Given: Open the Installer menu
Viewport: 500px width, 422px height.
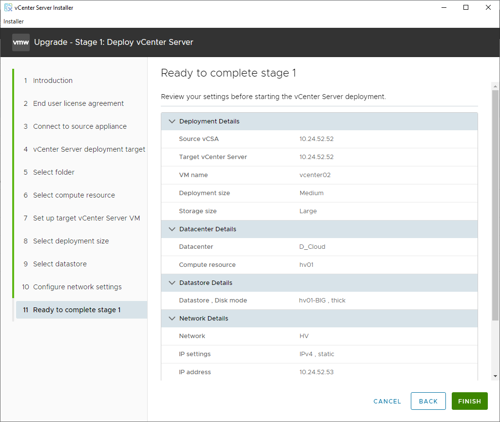Looking at the screenshot, I should click(14, 21).
